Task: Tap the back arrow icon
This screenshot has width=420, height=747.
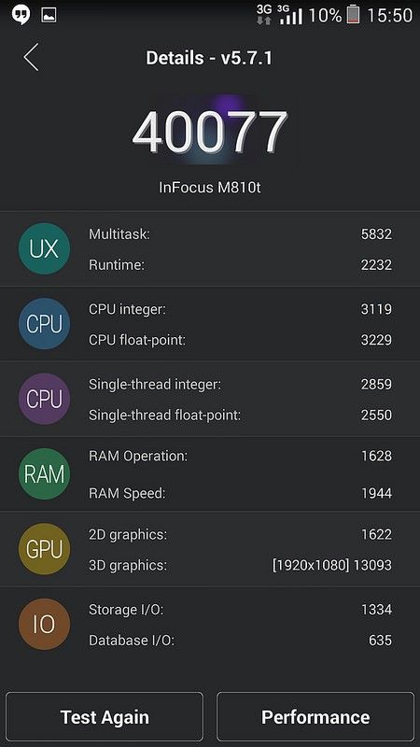Action: [x=31, y=57]
